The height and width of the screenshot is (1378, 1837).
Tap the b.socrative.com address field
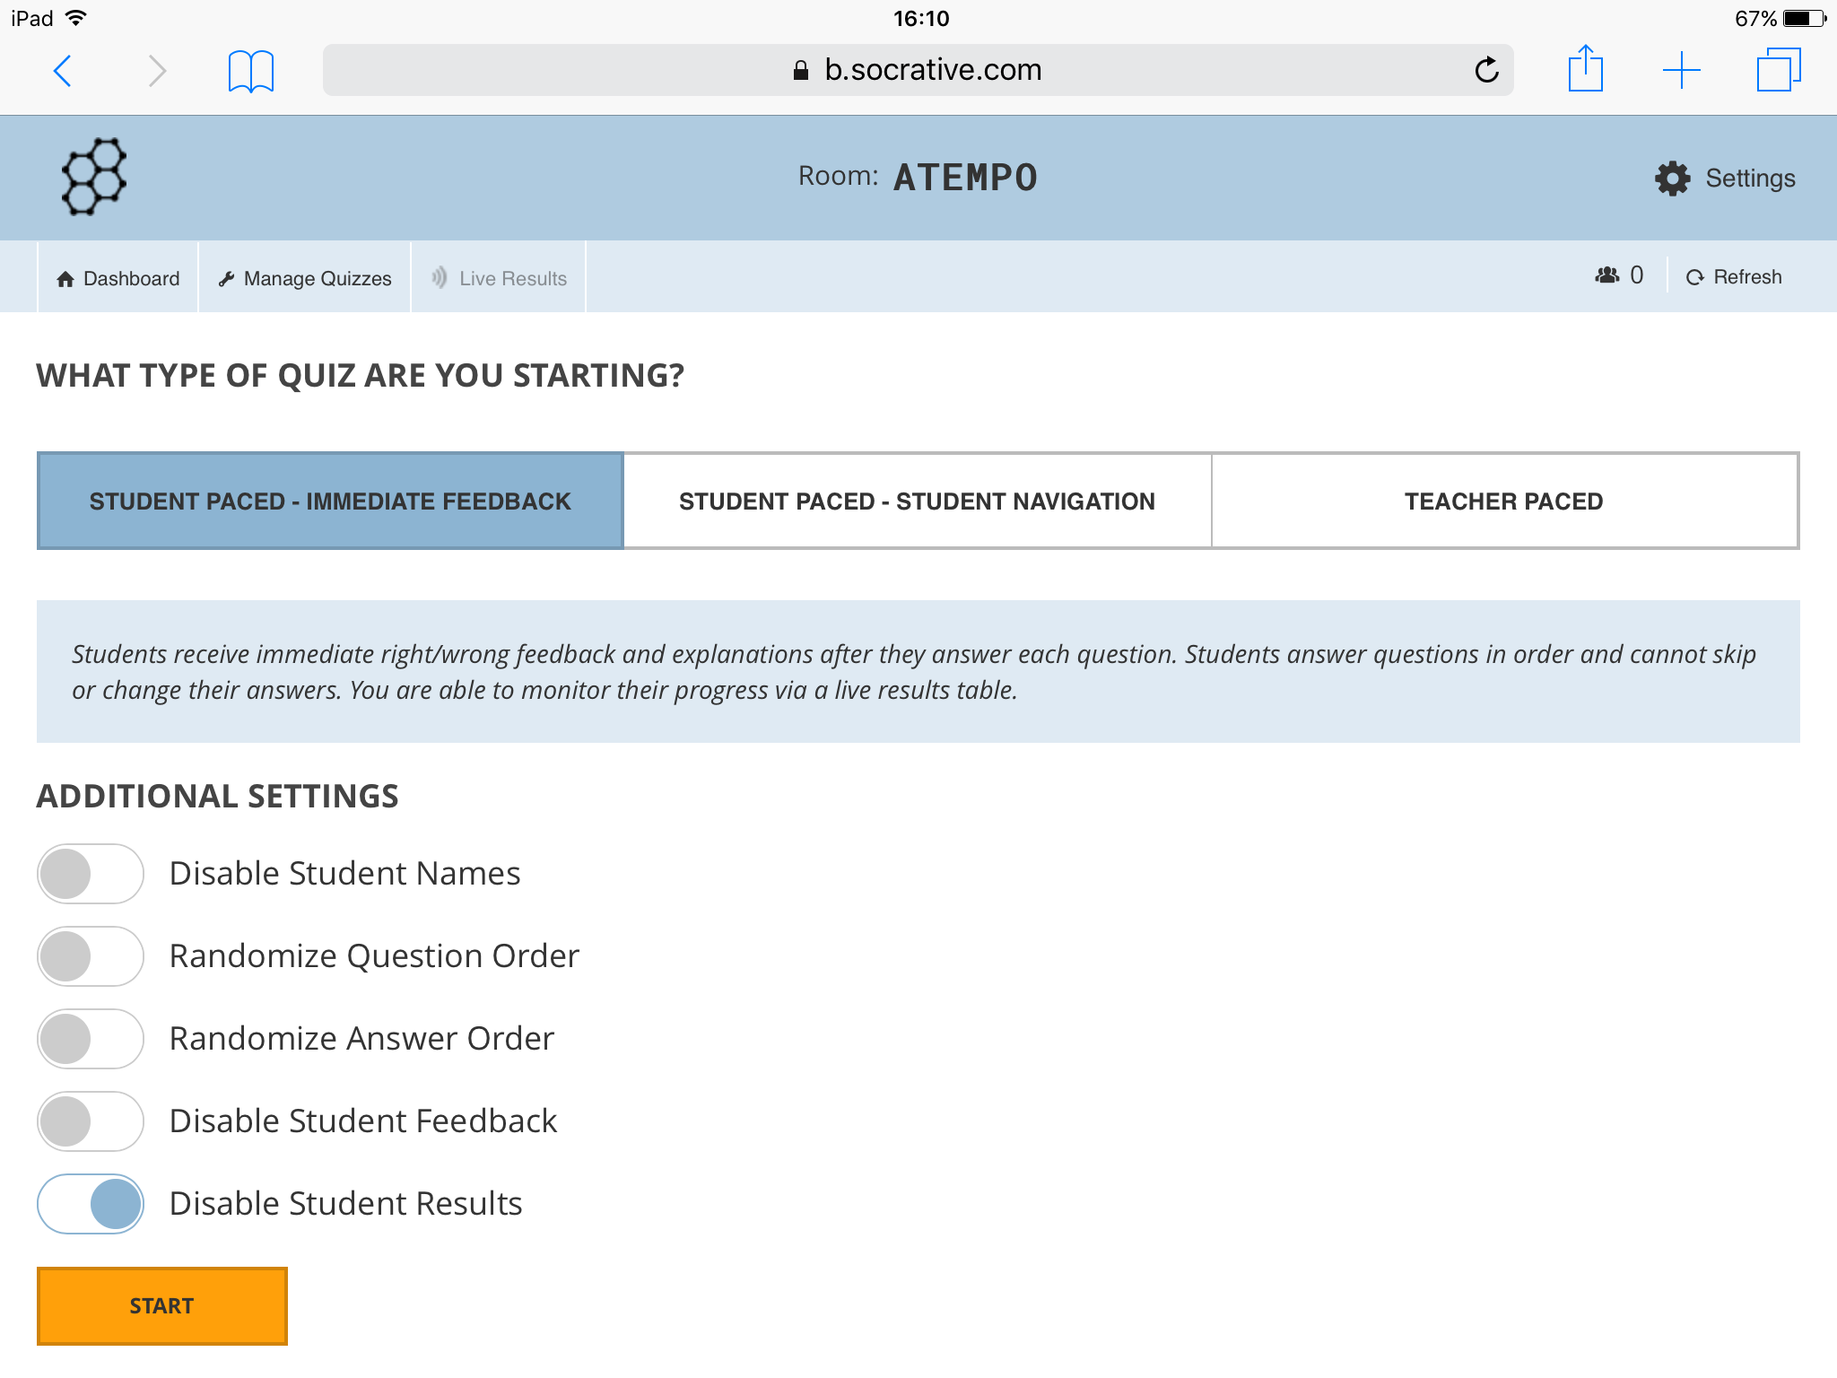tap(918, 70)
